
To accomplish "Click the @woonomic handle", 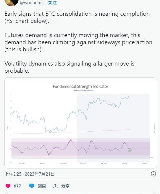I will coord(32,3).
